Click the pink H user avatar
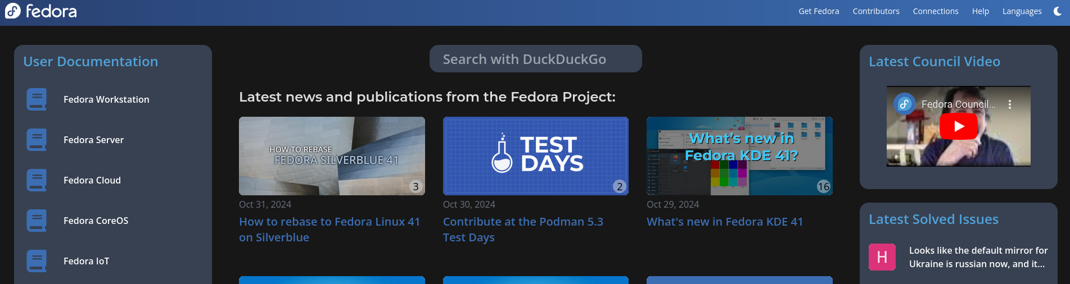 point(882,257)
